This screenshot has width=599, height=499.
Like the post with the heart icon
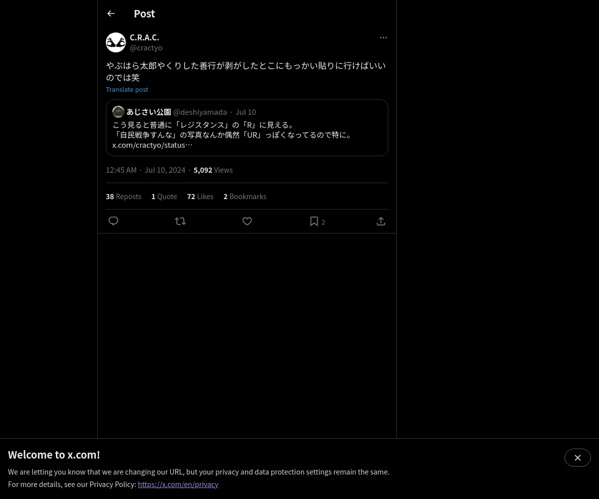pos(247,221)
